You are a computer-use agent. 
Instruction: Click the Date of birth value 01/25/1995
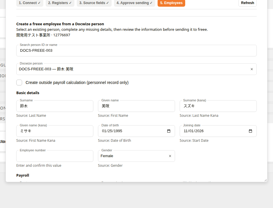112,131
